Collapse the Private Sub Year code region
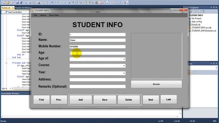219x123 pixels. click(7, 63)
